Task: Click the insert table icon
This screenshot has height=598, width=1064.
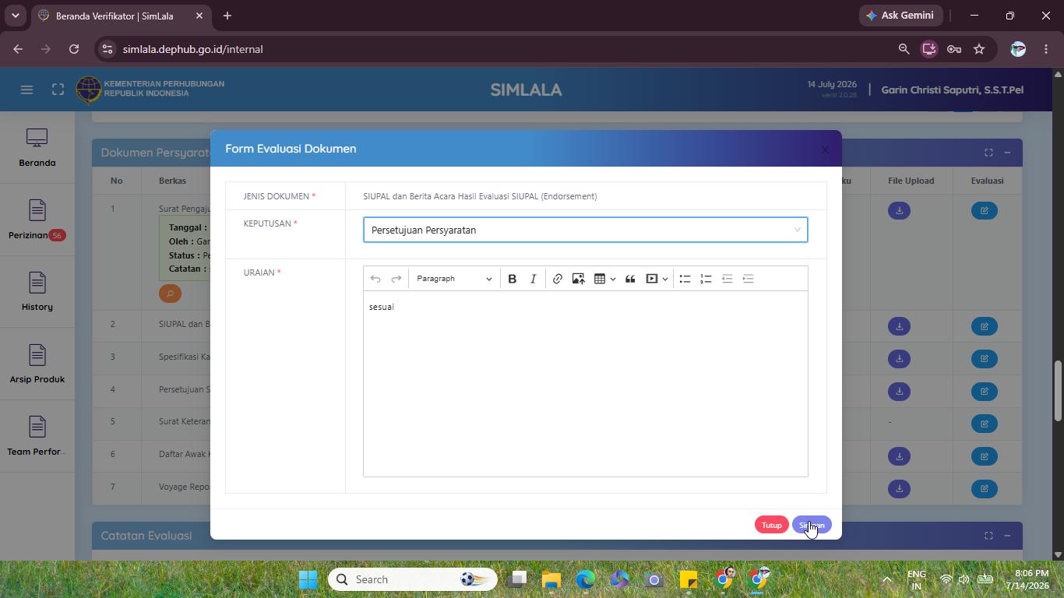Action: click(600, 279)
